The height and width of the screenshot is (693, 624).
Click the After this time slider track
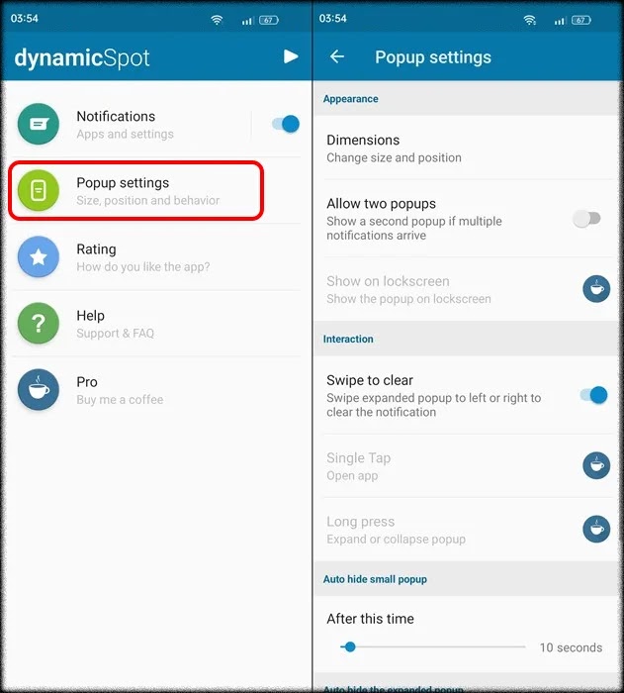pos(433,647)
